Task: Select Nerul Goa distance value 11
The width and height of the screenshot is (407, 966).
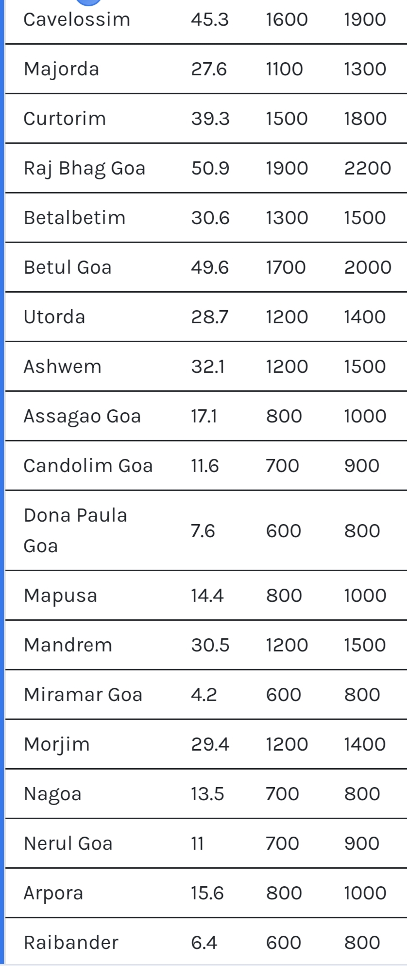Action: point(197,843)
